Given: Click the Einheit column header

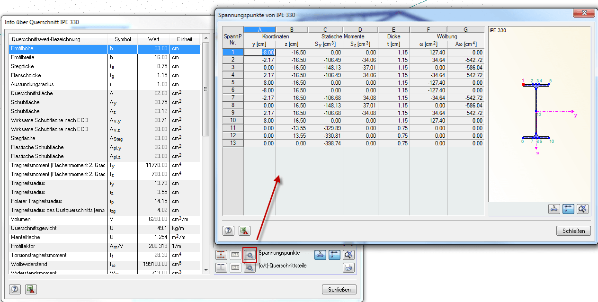Looking at the screenshot, I should click(x=185, y=39).
